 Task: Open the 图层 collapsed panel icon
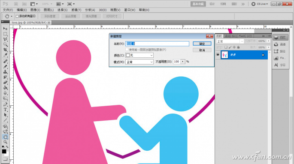click(280, 38)
